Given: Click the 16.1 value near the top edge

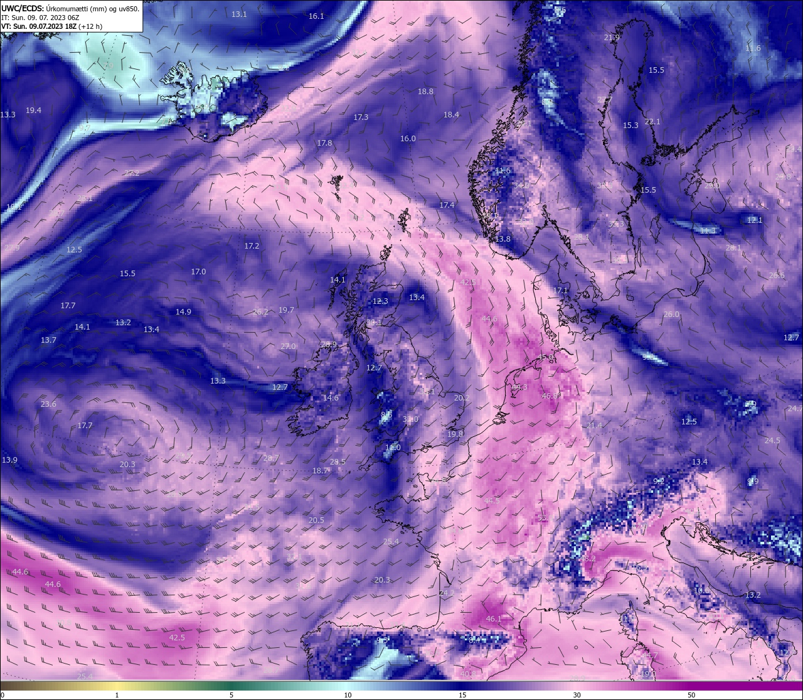Looking at the screenshot, I should (x=316, y=16).
